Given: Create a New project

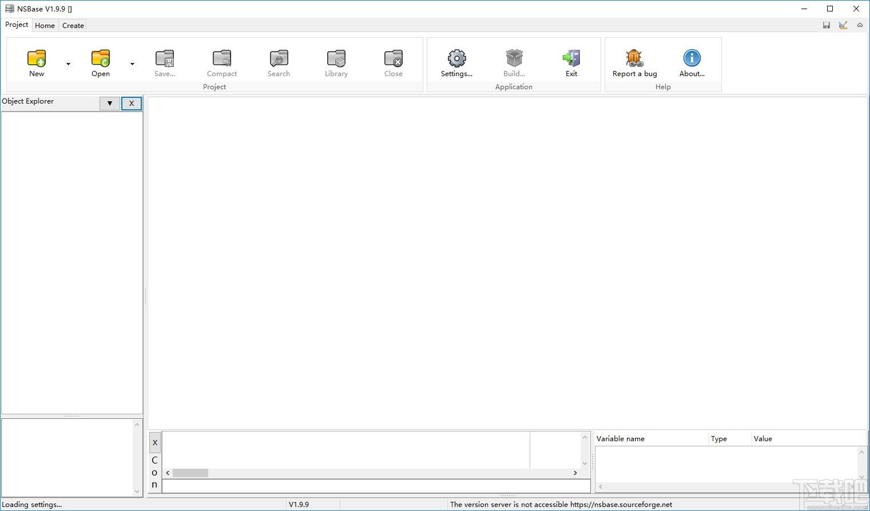Looking at the screenshot, I should pyautogui.click(x=37, y=63).
